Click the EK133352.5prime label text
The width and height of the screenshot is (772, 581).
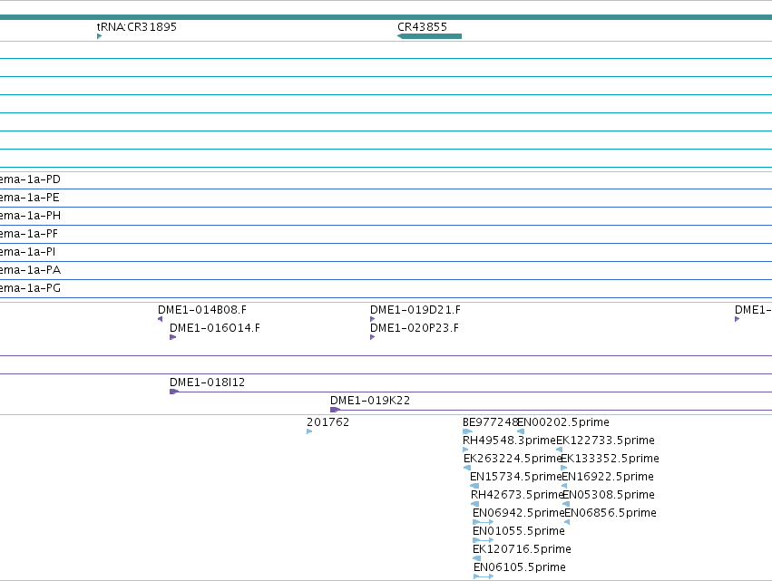[x=611, y=459]
